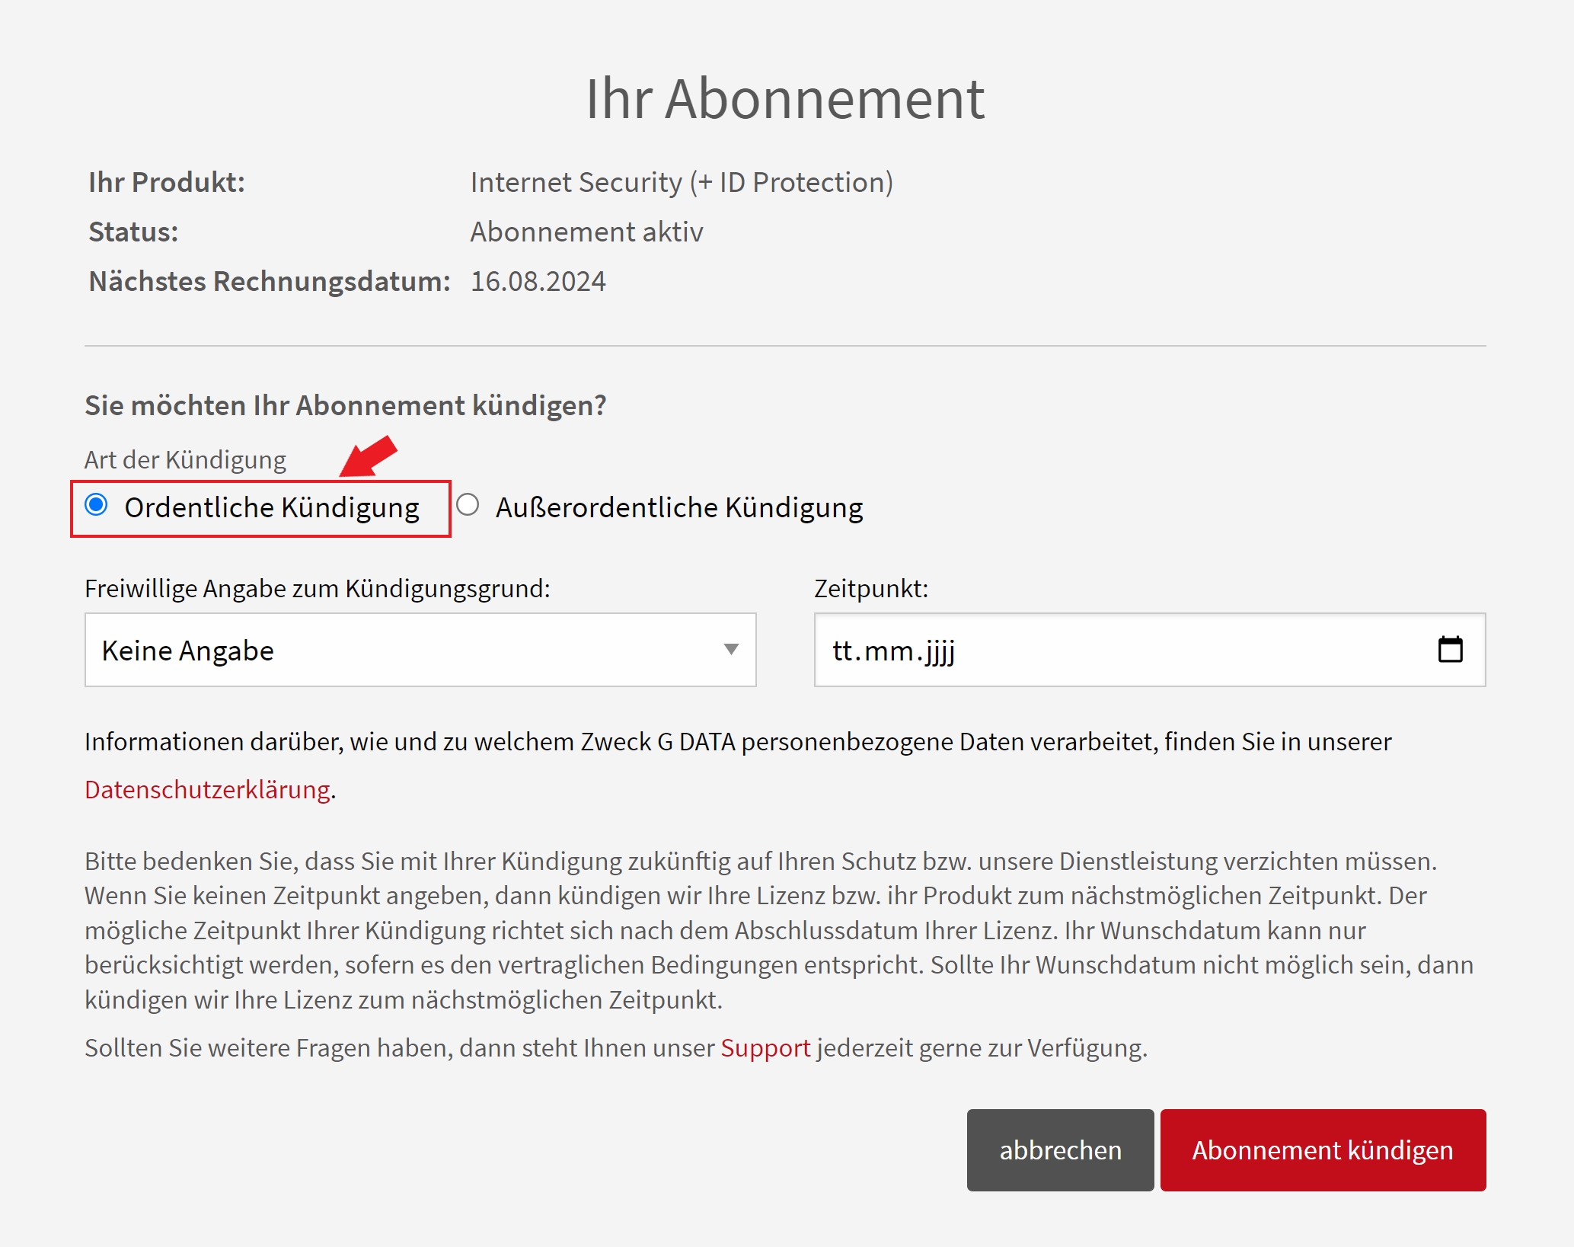Click label Freiwillige Angabe zum Kündigungsgrund

318,589
